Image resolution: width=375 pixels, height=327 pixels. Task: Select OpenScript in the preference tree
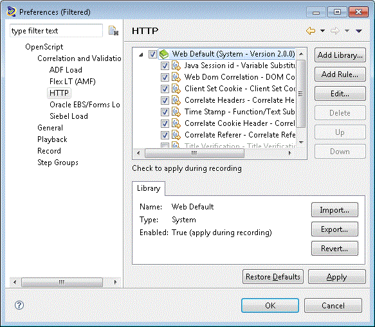coord(44,47)
